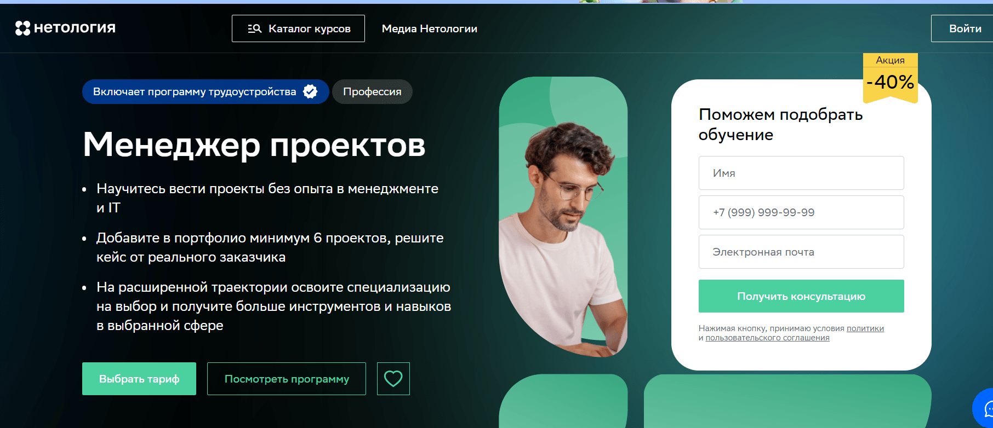Click the Включает программу трудоустройства badge
The image size is (993, 428).
coord(206,91)
